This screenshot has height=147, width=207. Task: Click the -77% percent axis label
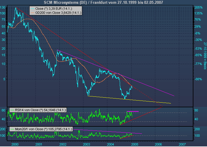pyautogui.click(x=198, y=64)
